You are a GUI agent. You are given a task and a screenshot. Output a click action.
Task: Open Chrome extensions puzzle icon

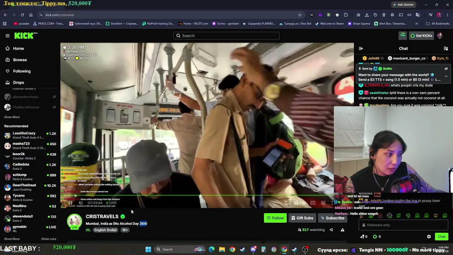click(346, 15)
